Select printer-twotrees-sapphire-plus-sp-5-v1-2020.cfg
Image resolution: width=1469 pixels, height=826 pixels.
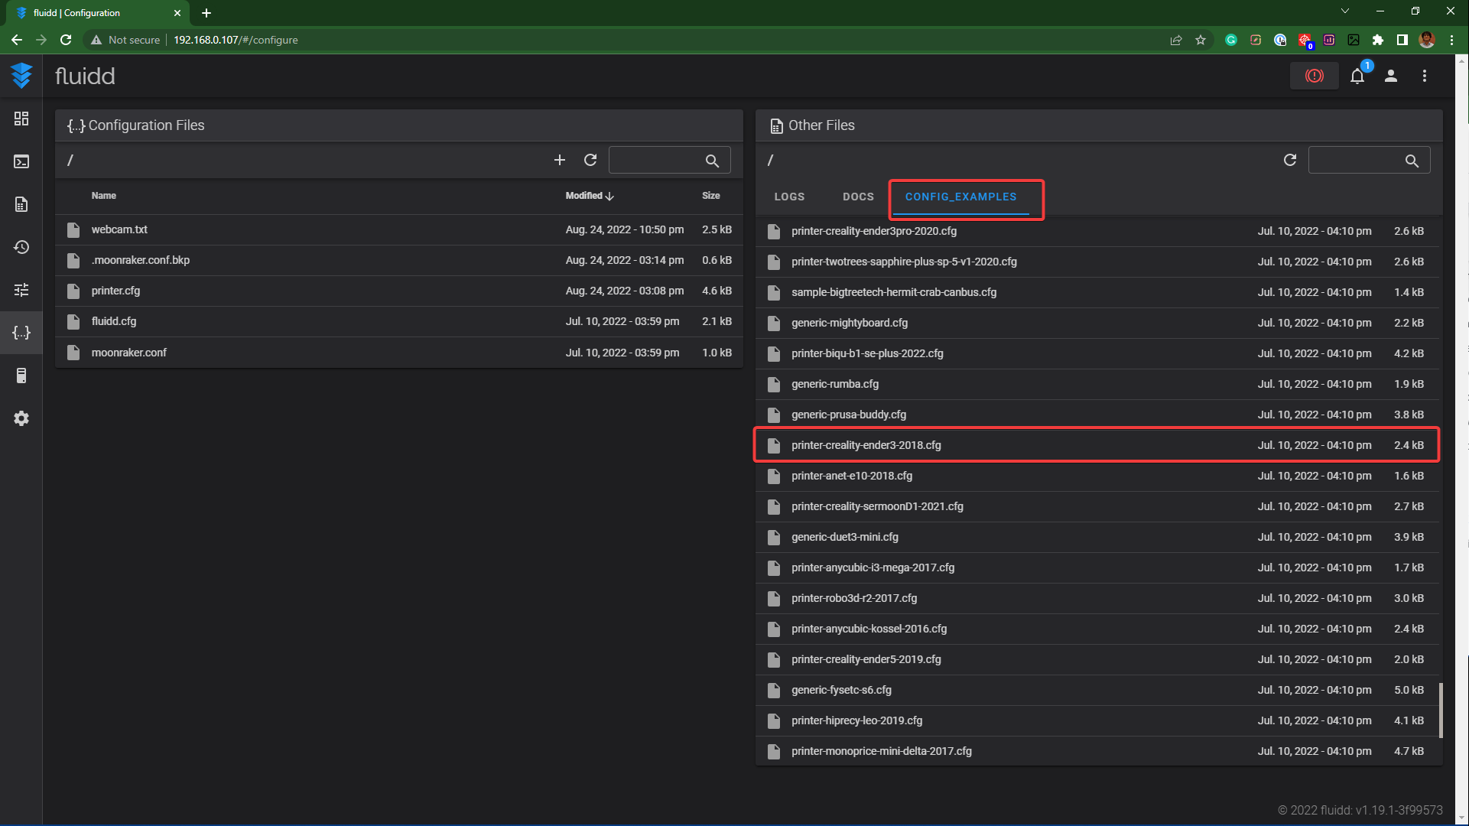pos(1097,262)
